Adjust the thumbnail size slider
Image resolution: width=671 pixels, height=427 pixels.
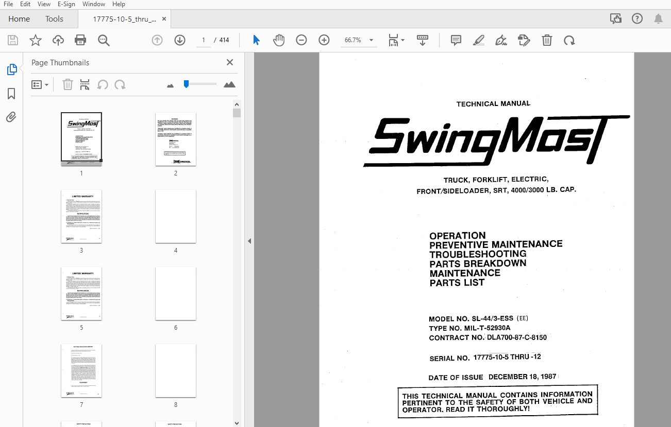pyautogui.click(x=187, y=84)
